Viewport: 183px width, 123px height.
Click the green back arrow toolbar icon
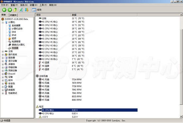4,10
